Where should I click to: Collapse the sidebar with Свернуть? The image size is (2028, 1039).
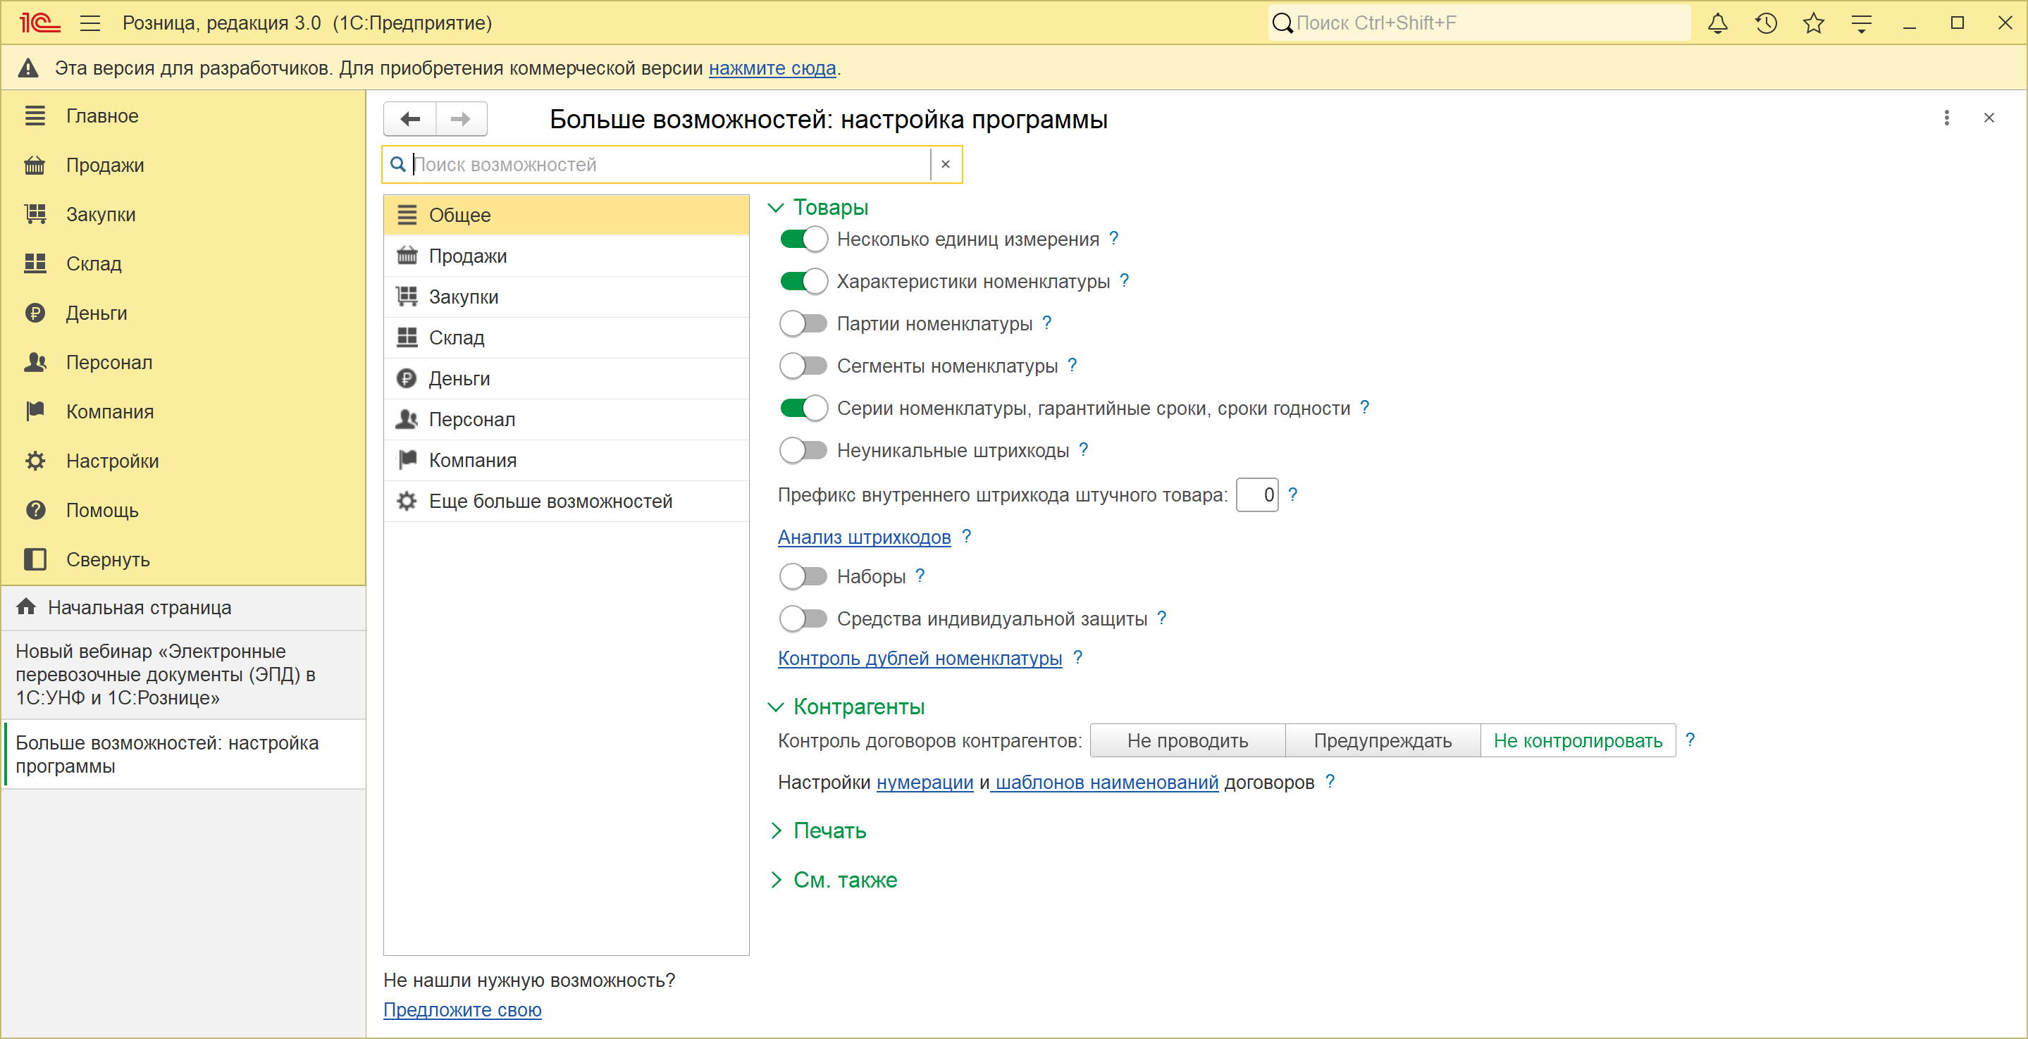click(x=183, y=559)
